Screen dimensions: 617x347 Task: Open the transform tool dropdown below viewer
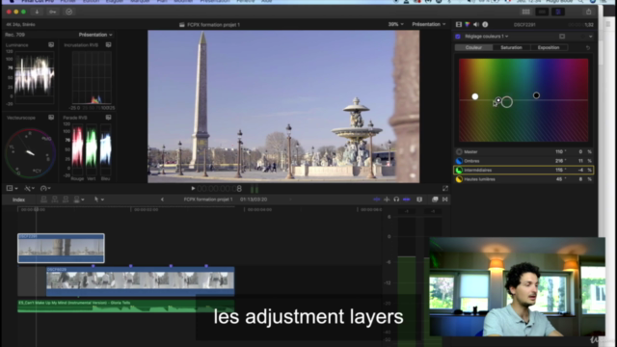coord(12,189)
